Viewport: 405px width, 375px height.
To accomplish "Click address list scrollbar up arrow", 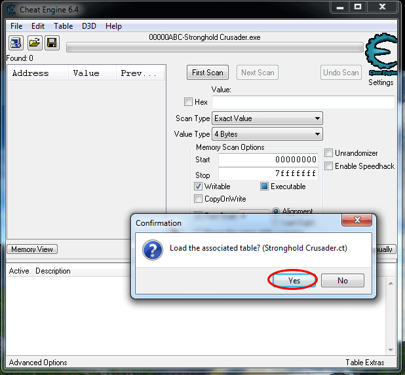I will tap(391, 283).
